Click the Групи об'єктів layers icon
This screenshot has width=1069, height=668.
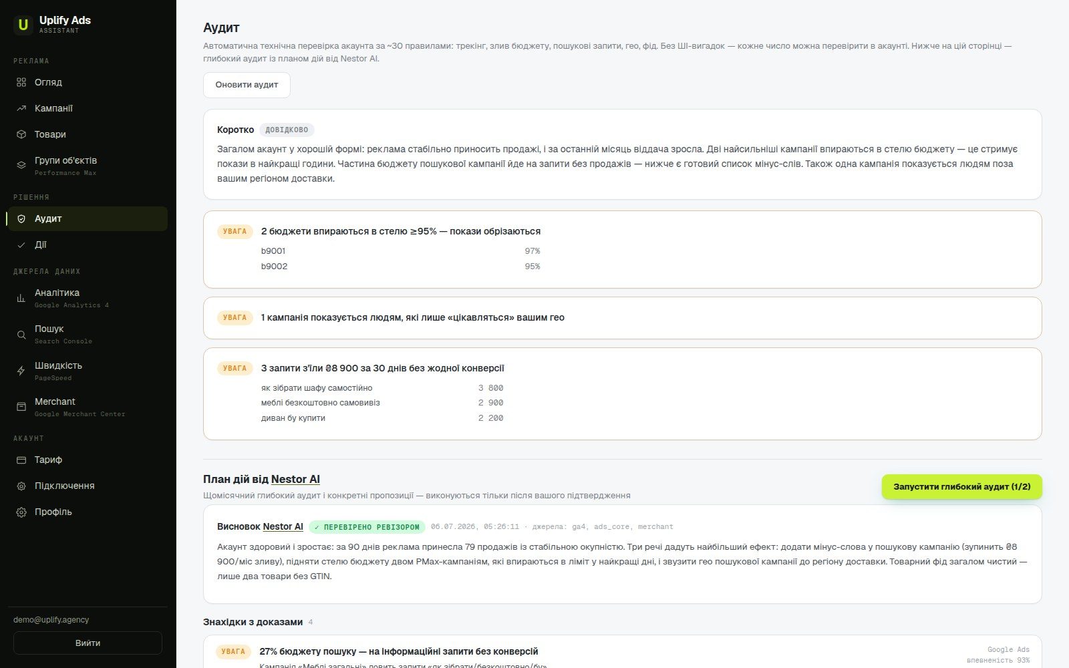tap(21, 166)
